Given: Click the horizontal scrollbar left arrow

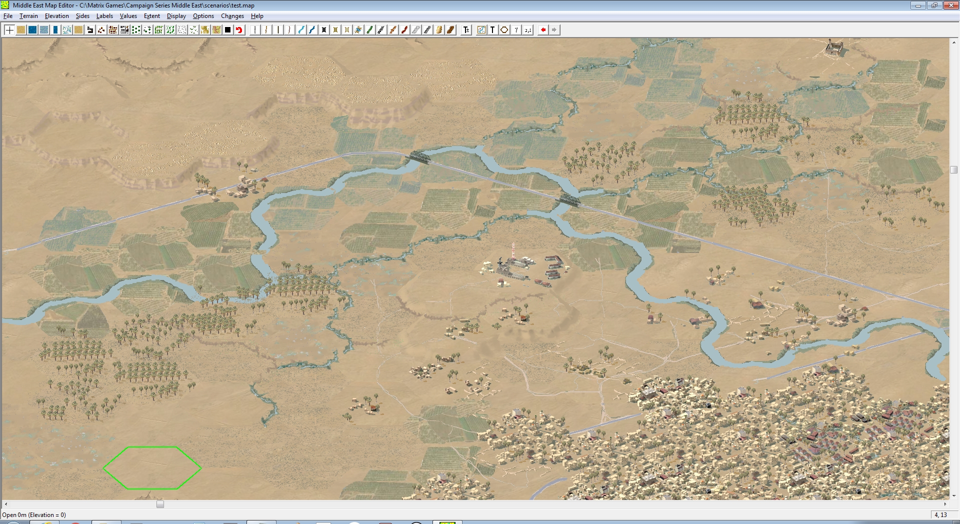Looking at the screenshot, I should 5,504.
